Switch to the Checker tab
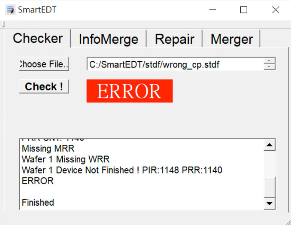This screenshot has width=291, height=225. pos(38,38)
